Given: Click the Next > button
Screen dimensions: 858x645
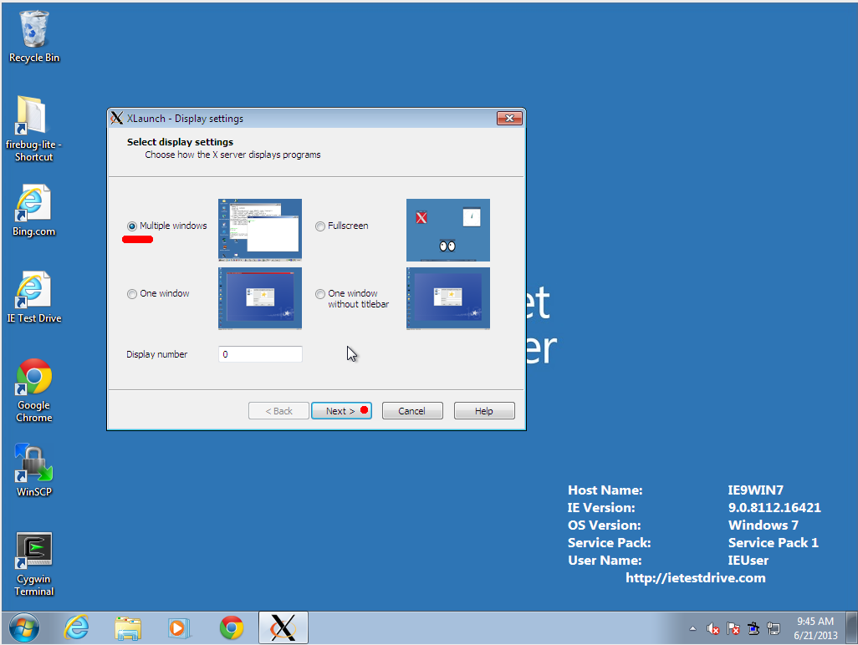Looking at the screenshot, I should pyautogui.click(x=341, y=411).
